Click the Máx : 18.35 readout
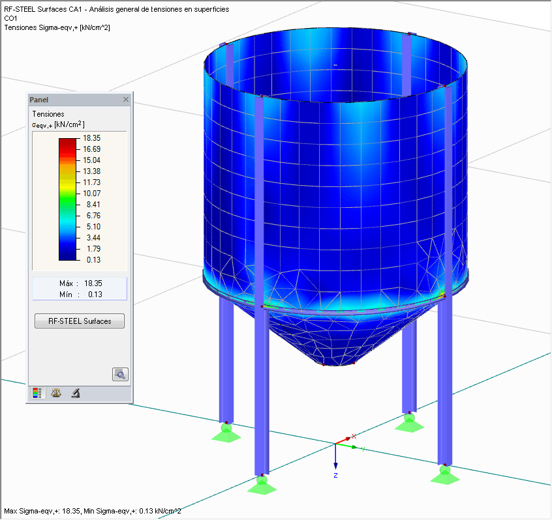 (81, 283)
